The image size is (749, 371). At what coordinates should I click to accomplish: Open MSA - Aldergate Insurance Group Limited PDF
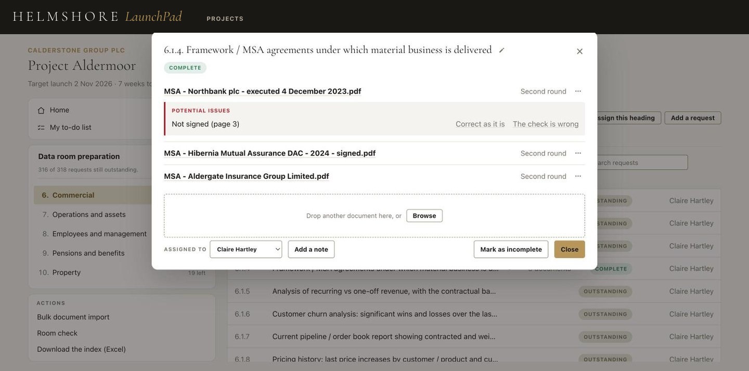[x=247, y=176]
